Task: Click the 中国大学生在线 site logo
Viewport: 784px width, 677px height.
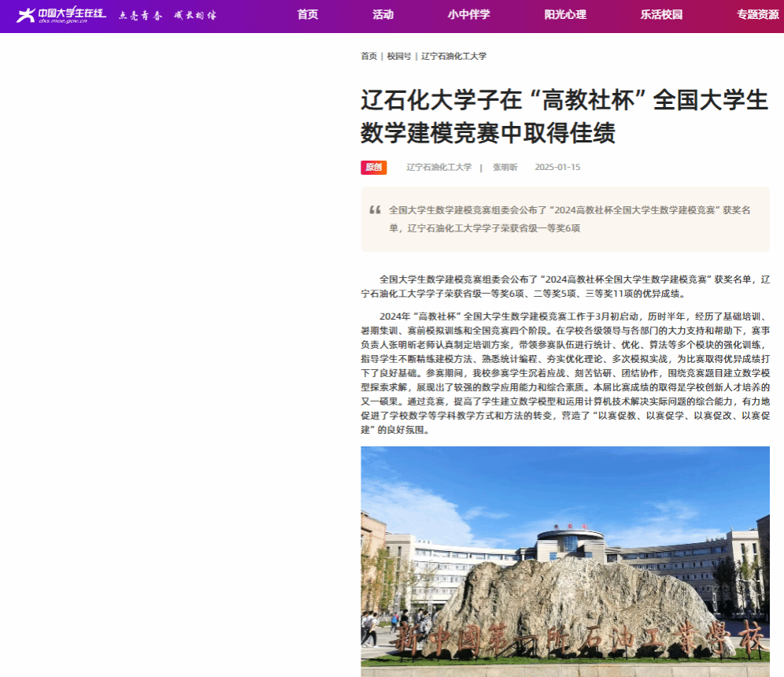Action: click(61, 15)
